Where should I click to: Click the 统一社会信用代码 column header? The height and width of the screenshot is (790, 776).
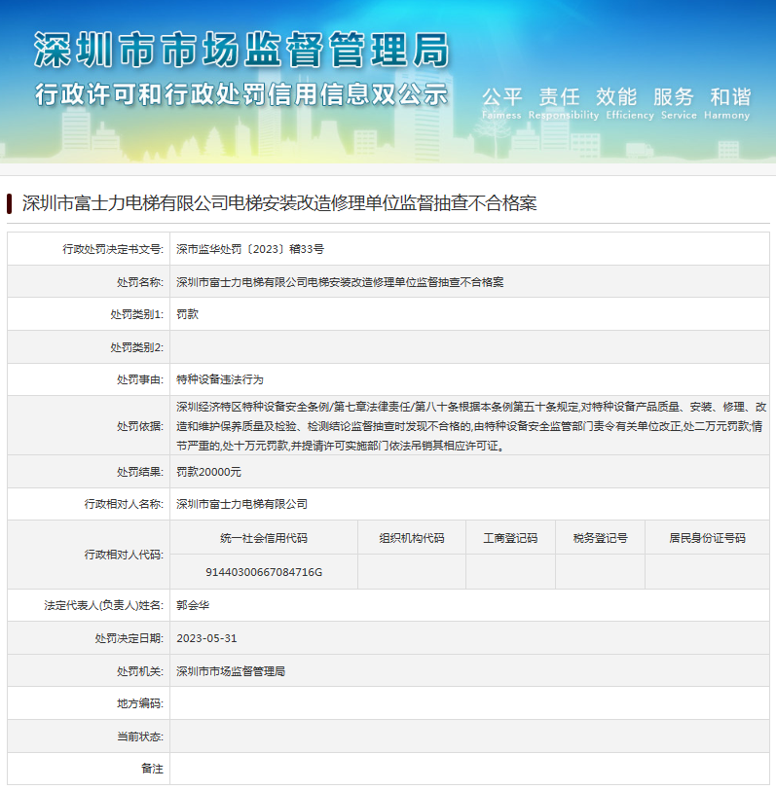coord(264,538)
